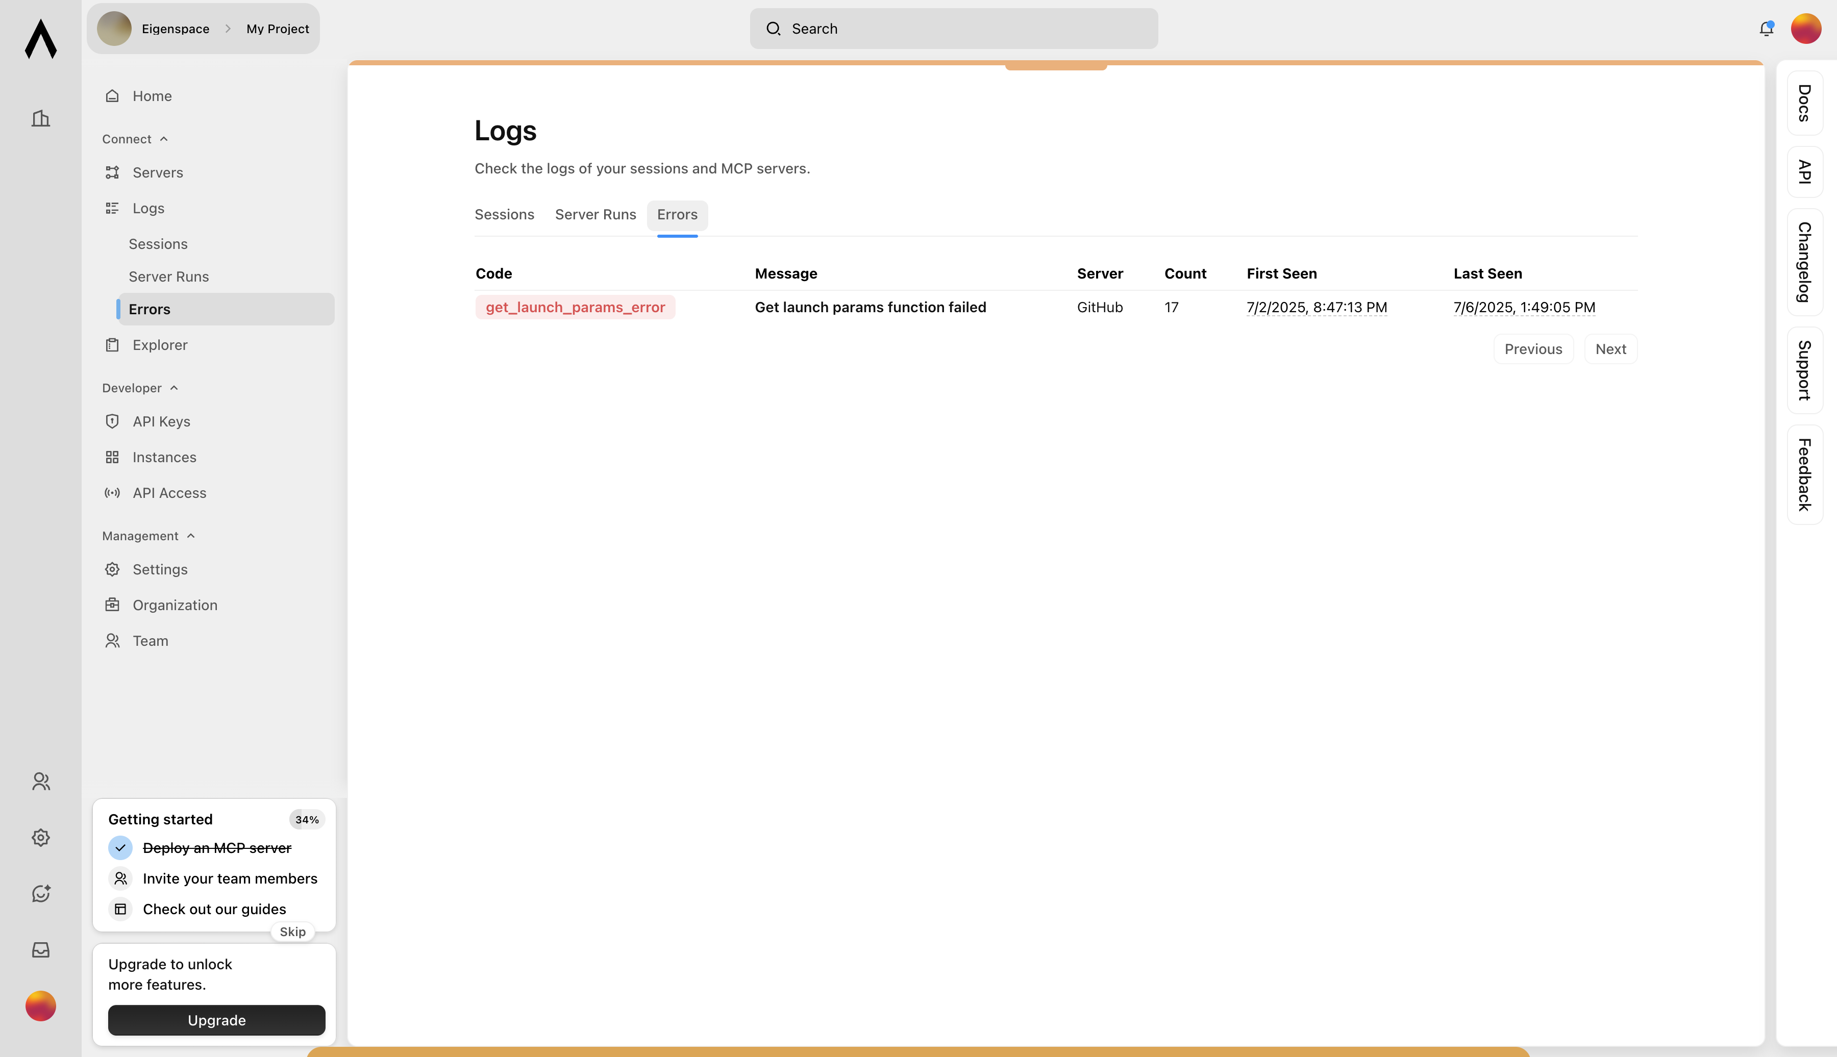1837x1057 pixels.
Task: Open the Team members icon in left rail
Action: (40, 781)
